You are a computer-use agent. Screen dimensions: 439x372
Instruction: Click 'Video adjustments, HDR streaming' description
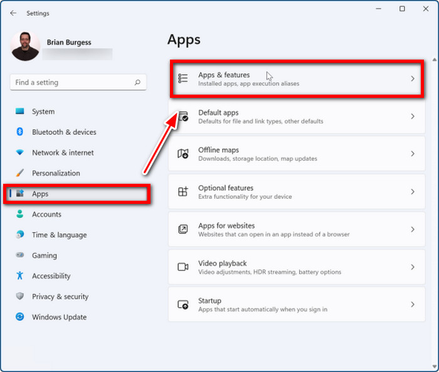[270, 272]
